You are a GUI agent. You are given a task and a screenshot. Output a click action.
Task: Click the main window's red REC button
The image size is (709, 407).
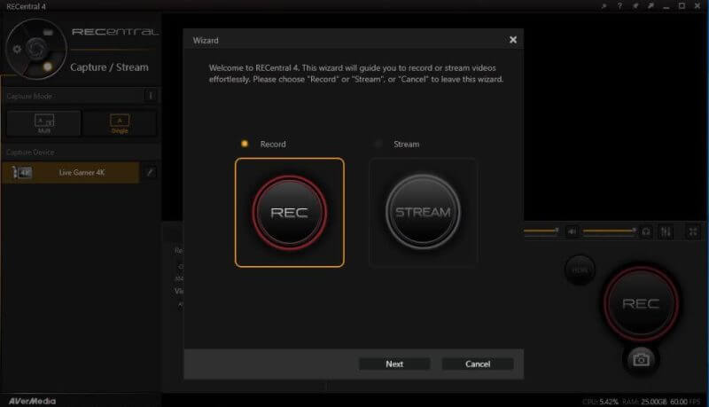click(641, 303)
